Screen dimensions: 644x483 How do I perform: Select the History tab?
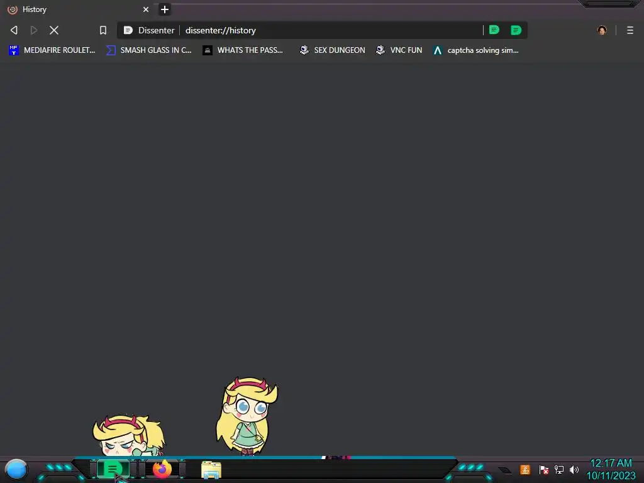tap(79, 9)
